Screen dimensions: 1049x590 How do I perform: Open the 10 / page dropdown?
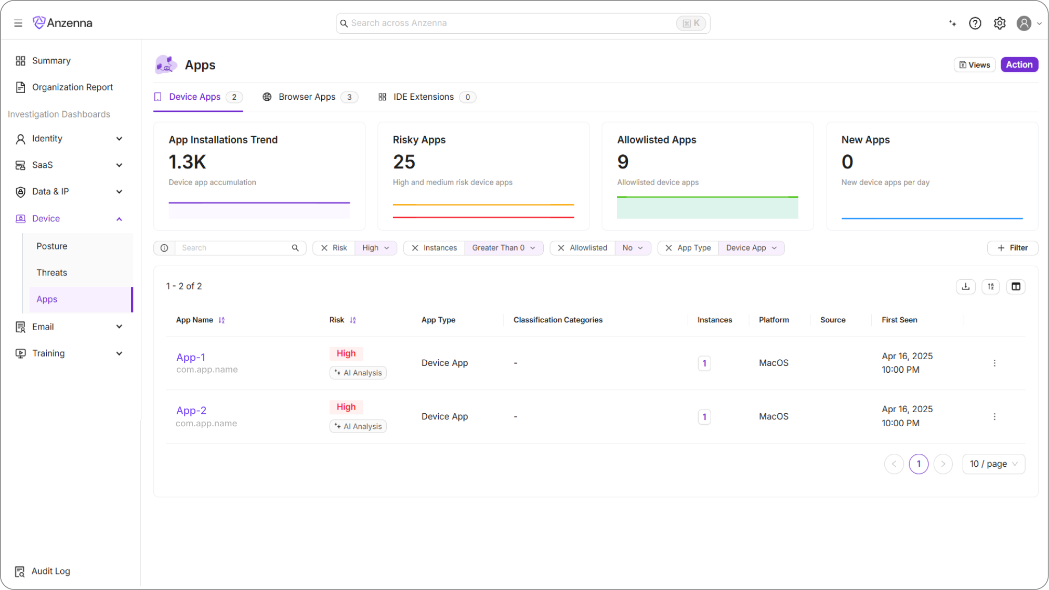pos(993,464)
